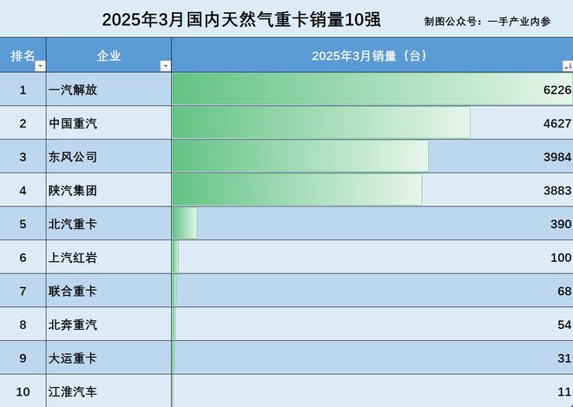
Task: Select rank cell 4 for 陕汽集团
Action: pos(23,190)
